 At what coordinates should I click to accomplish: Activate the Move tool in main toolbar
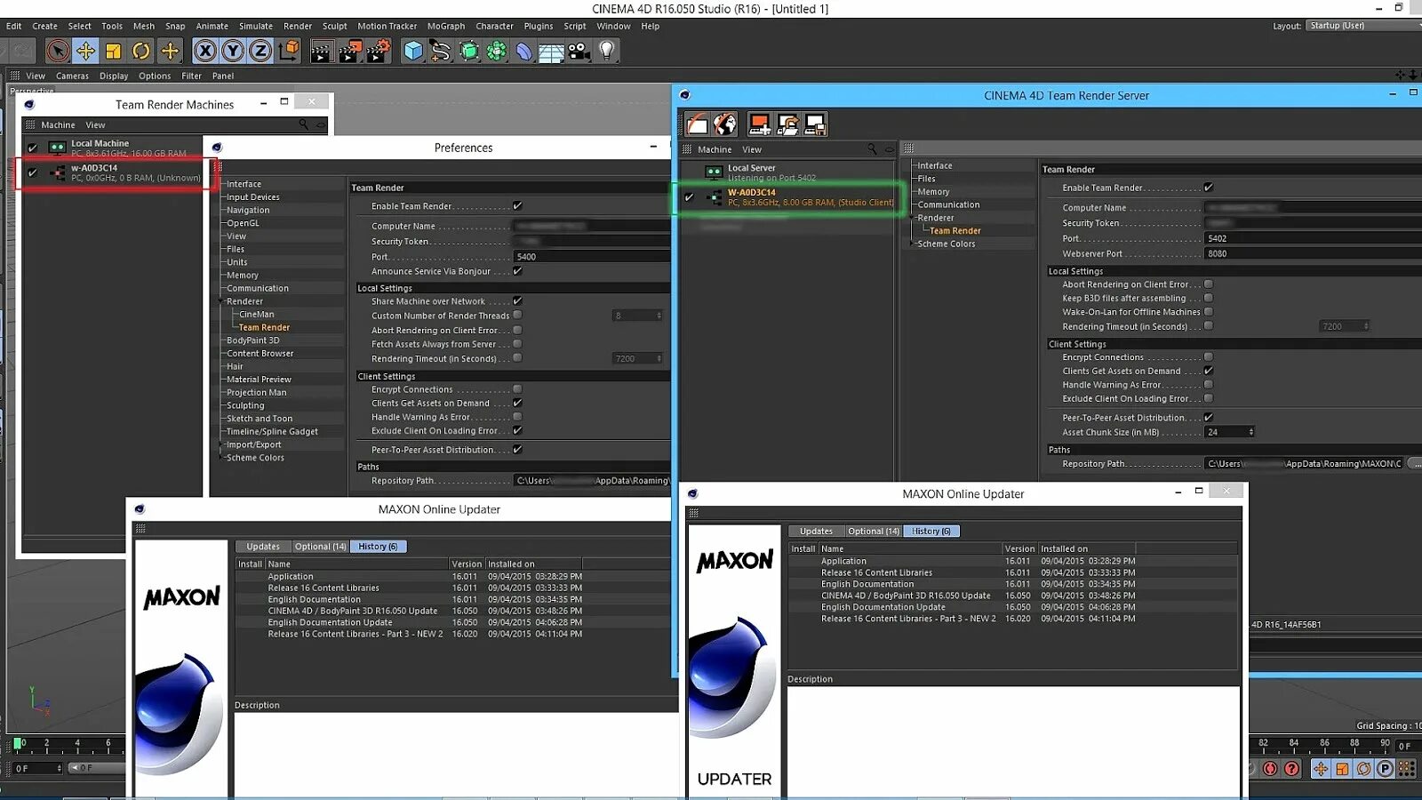85,51
